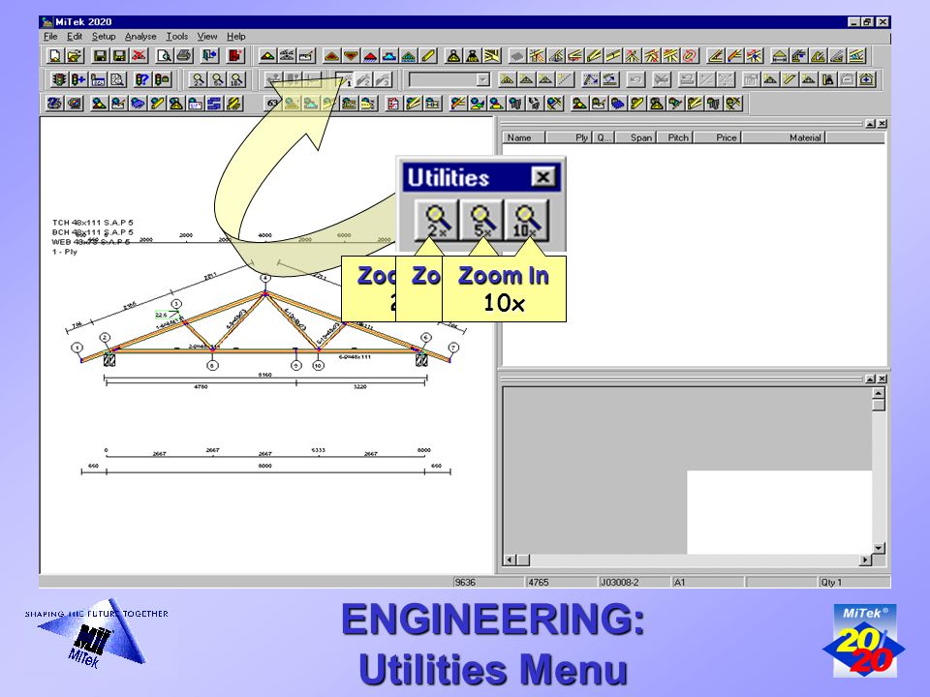This screenshot has height=697, width=930.
Task: Click the green door exit icon
Action: 210,56
